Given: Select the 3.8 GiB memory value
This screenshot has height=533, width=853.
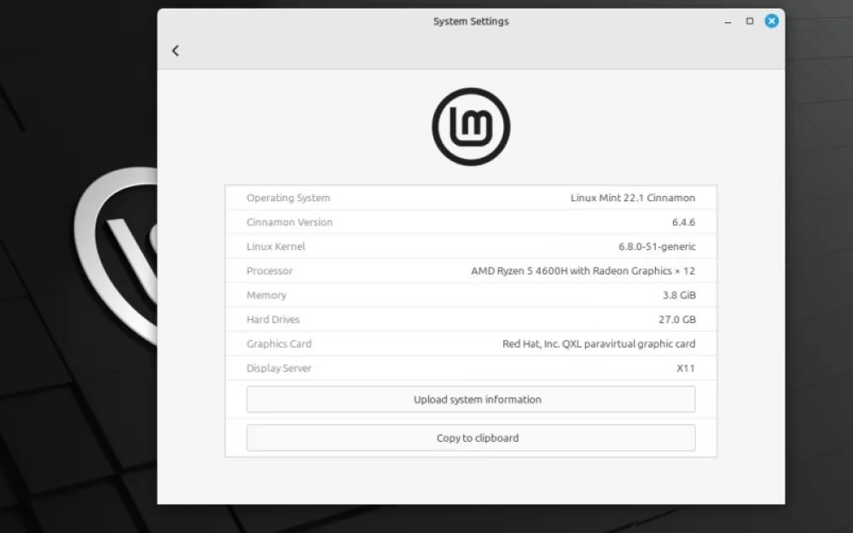Looking at the screenshot, I should tap(679, 295).
